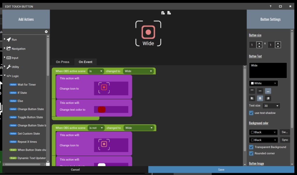Expand the Utility category arrow
This screenshot has width=297, height=175.
[5, 66]
